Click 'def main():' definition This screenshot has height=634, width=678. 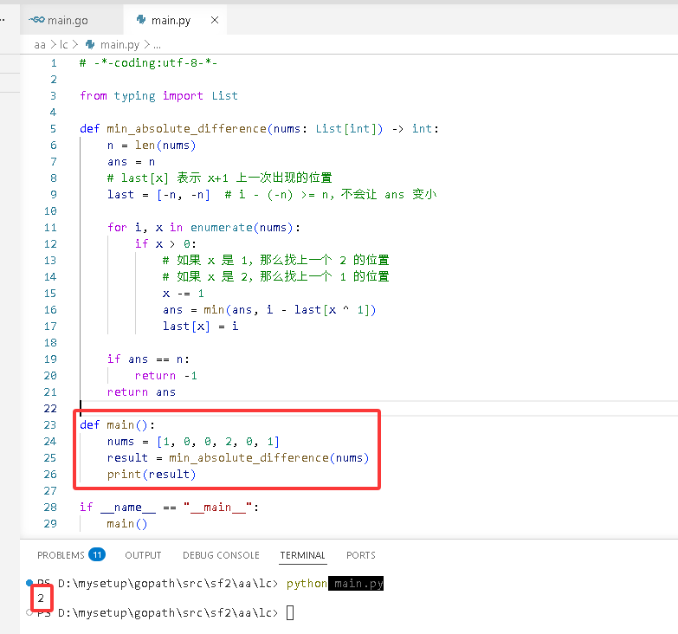[117, 425]
